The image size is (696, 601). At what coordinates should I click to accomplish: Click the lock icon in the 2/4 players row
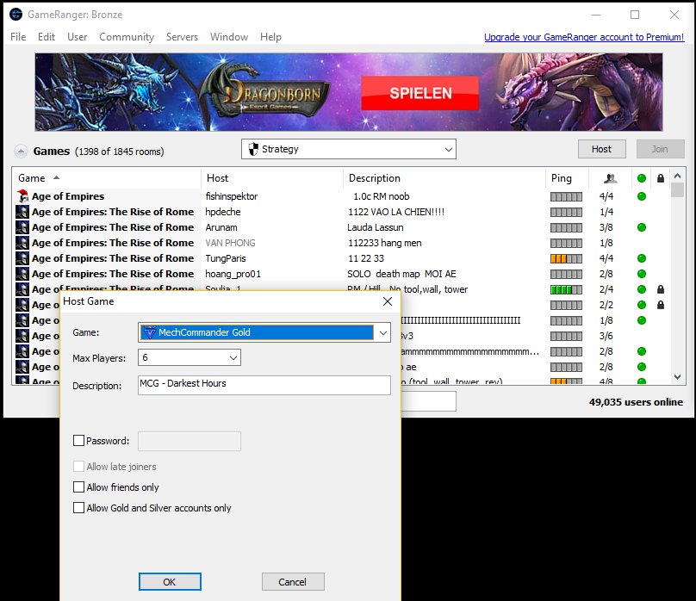tap(661, 289)
